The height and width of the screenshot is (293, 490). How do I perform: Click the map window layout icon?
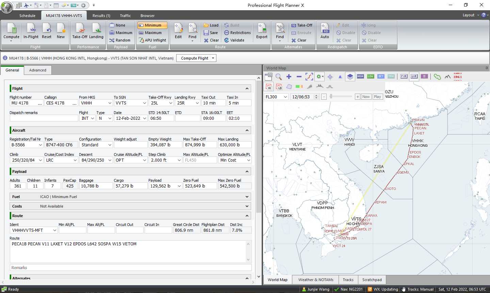point(268,77)
